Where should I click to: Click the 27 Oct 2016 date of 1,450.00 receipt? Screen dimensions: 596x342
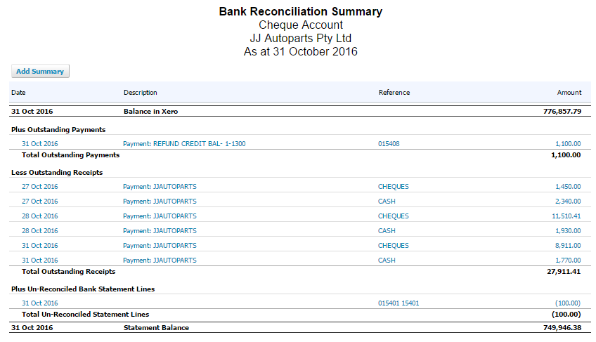40,187
